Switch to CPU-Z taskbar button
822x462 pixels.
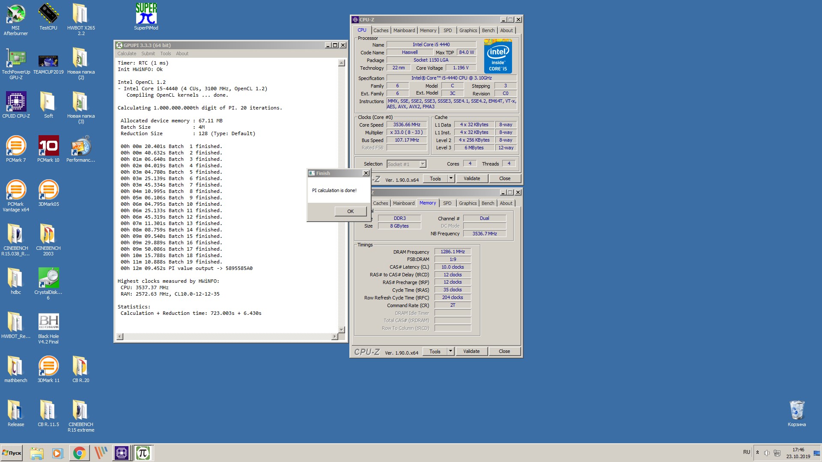[x=122, y=453]
